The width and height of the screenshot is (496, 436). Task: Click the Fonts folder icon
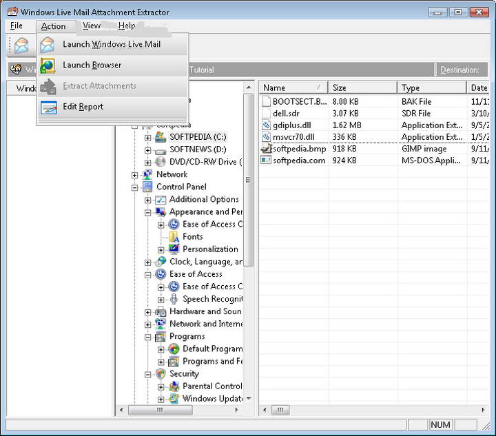point(174,237)
